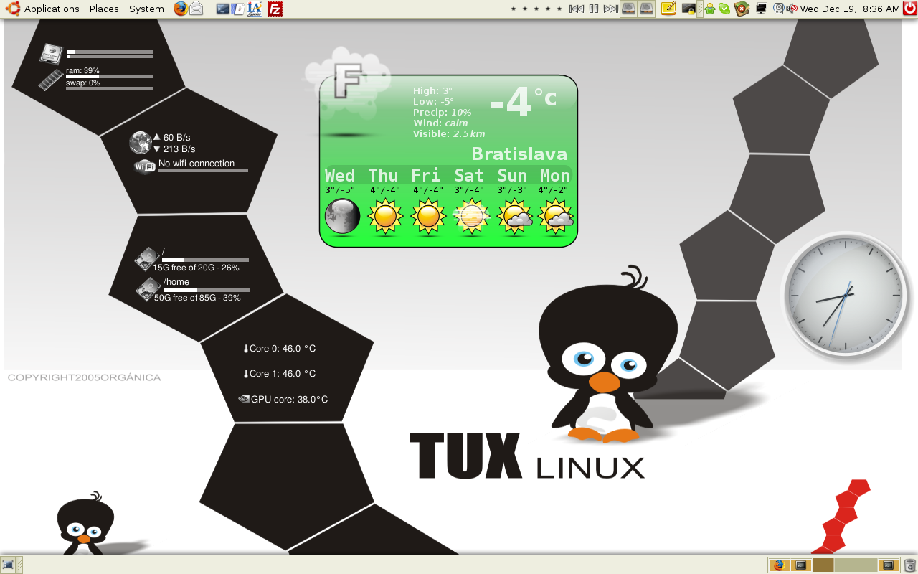Click '50G free of 85G - 39%' text
Screen dimensions: 918x574
coord(197,298)
